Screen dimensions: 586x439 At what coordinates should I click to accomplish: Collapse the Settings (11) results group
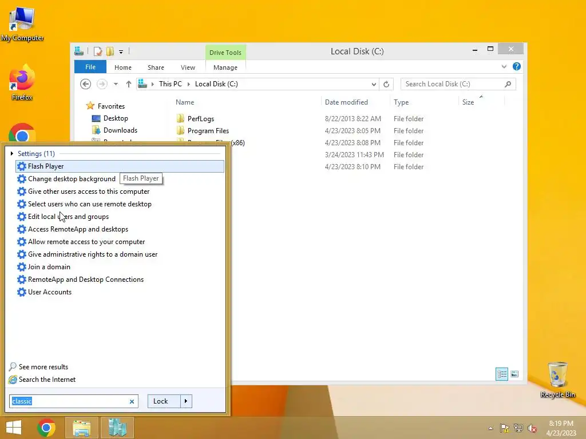pos(12,153)
